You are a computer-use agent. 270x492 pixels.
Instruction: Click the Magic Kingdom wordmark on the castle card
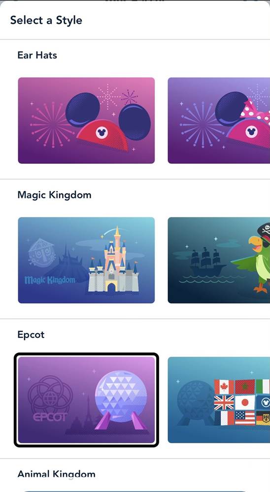[x=50, y=280]
